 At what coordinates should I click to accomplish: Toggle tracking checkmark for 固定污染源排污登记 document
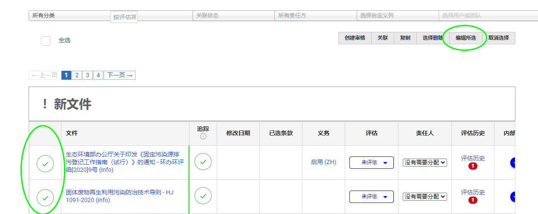point(203,162)
